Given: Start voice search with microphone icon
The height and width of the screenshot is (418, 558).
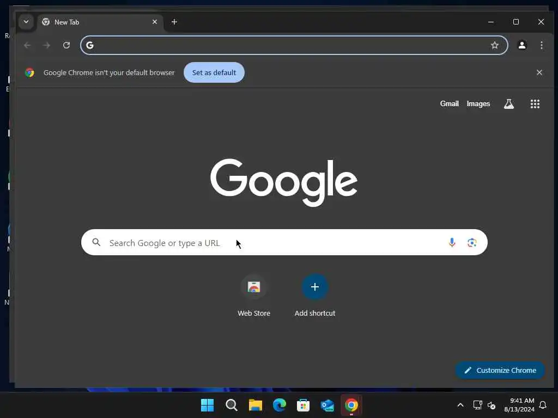Looking at the screenshot, I should (452, 242).
